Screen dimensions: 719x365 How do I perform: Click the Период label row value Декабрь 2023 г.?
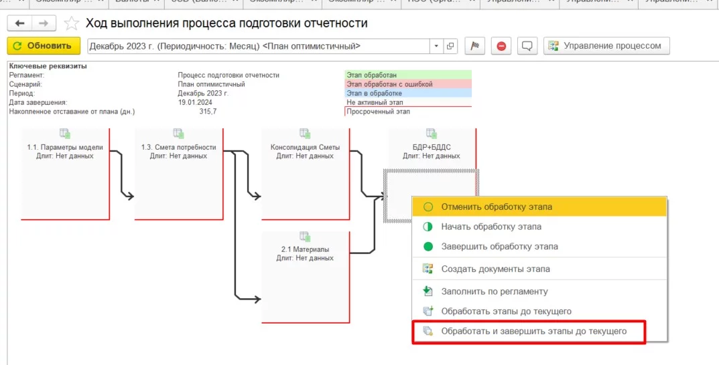click(x=203, y=94)
